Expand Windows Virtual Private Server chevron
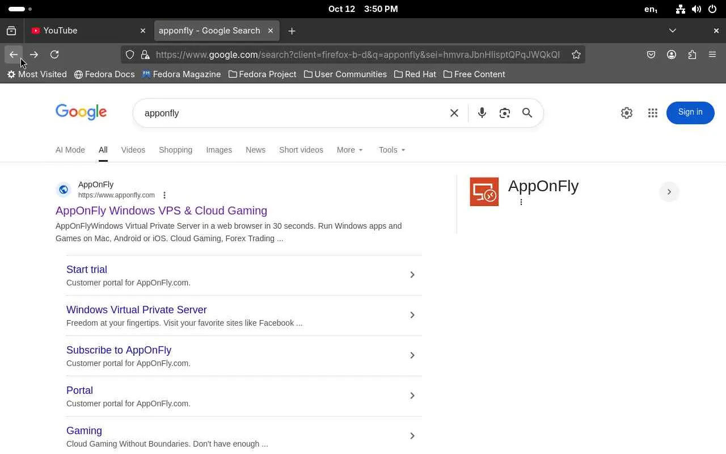 [x=412, y=315]
